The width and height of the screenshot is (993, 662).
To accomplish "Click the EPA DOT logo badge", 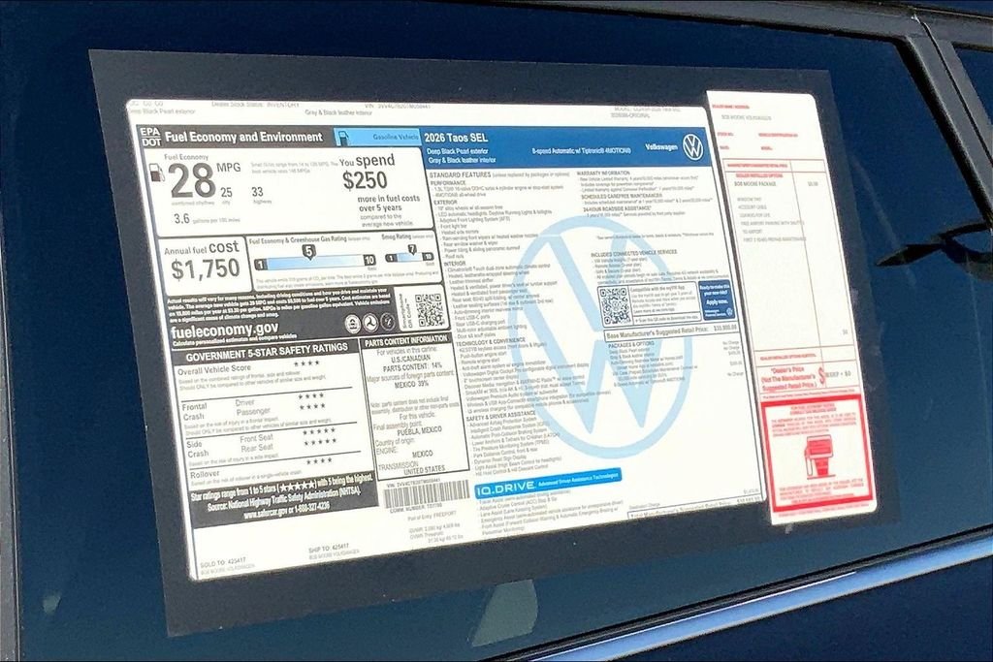I will point(150,137).
